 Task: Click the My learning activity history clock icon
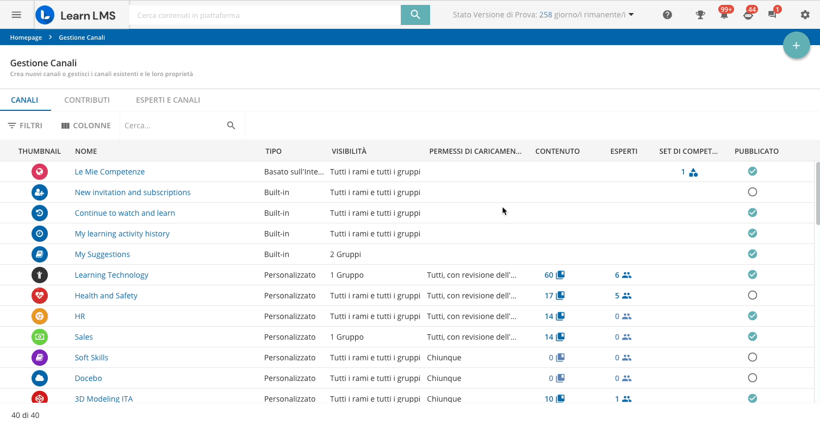tap(40, 234)
